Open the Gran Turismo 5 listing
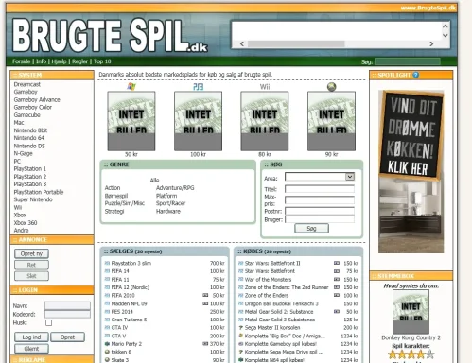 click(129, 320)
